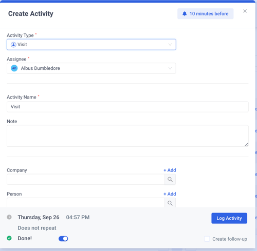Click the Activity Name field

pos(127,107)
